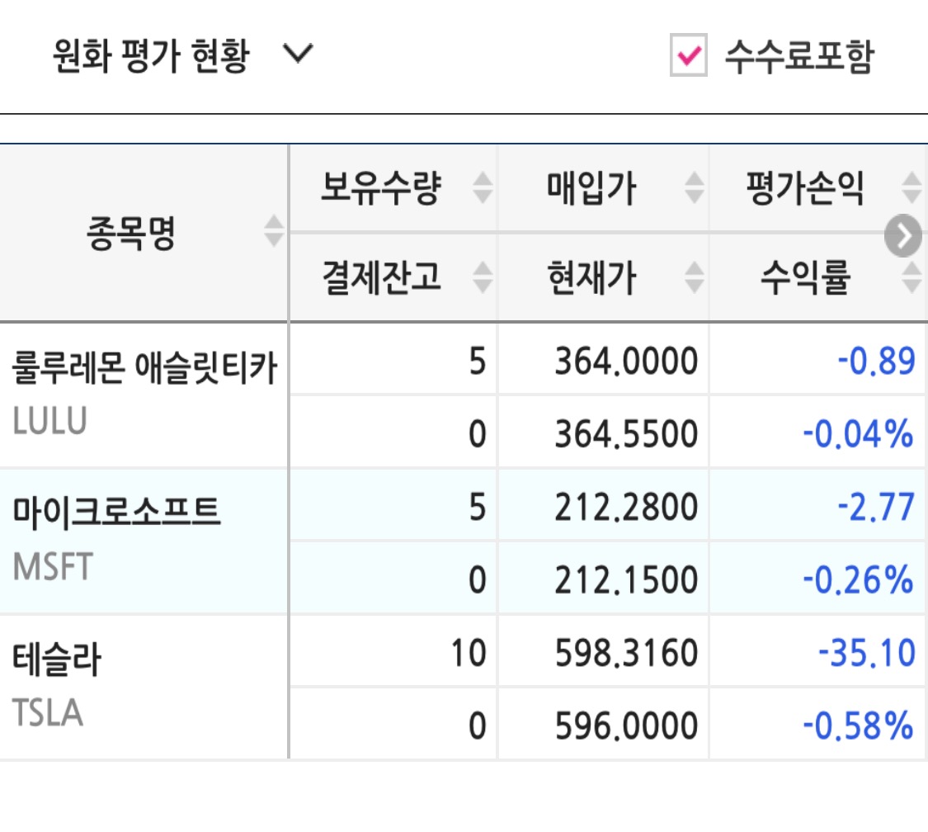928x832 pixels.
Task: Sort by 현재가 column arrows
Action: (695, 277)
